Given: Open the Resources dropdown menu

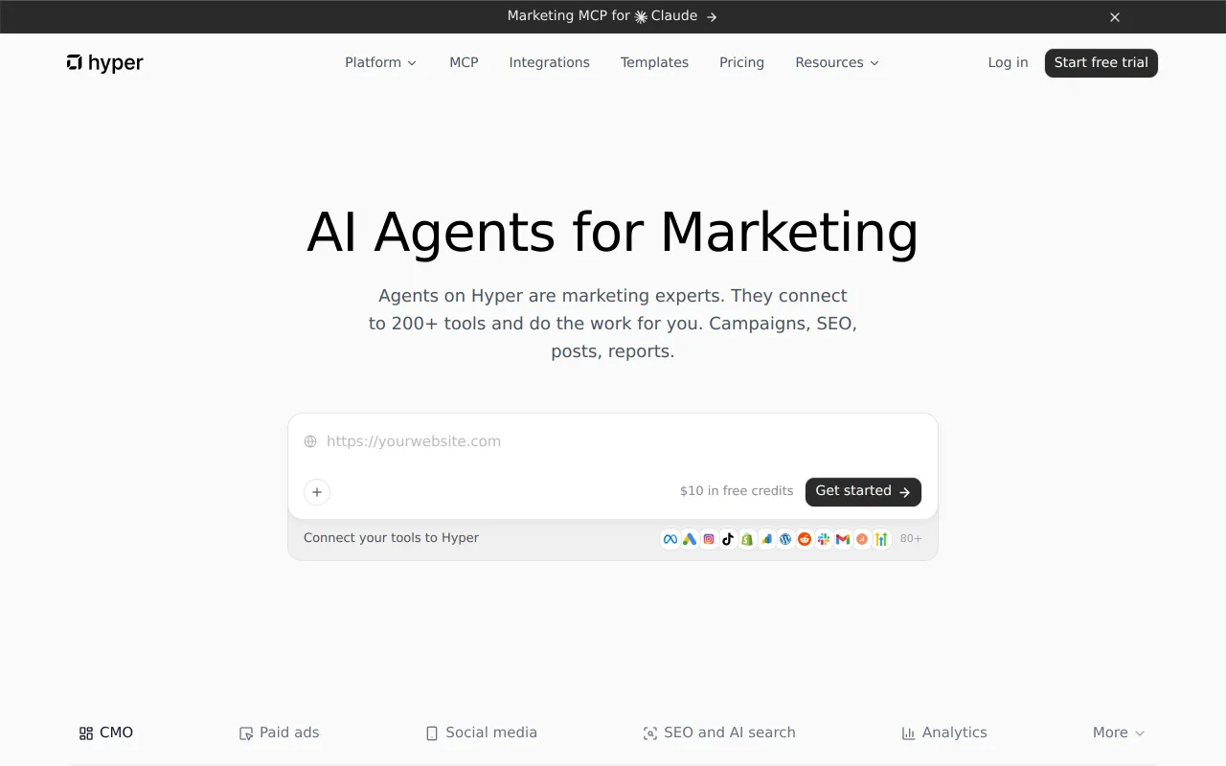Looking at the screenshot, I should pos(837,62).
